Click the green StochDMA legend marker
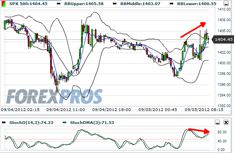Viewport: 234px width, 153px height. tap(64, 123)
